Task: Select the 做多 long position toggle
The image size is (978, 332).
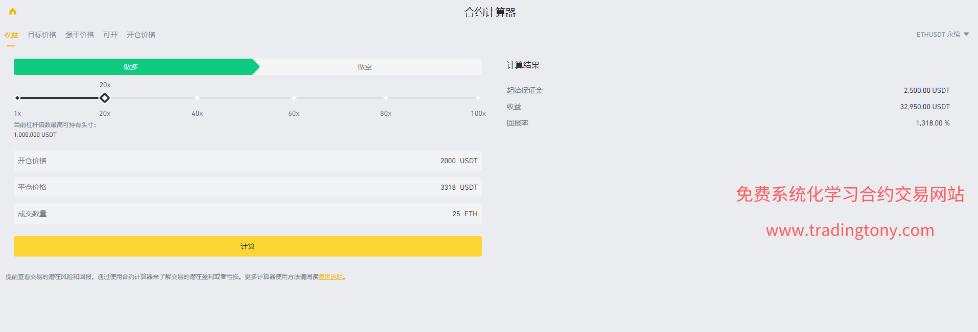Action: pos(131,67)
